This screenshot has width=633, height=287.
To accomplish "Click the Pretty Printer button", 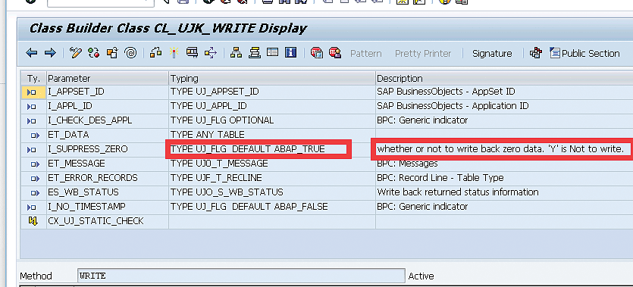I will [423, 53].
